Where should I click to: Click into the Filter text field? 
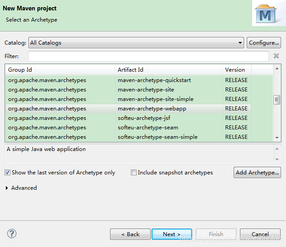click(x=148, y=56)
